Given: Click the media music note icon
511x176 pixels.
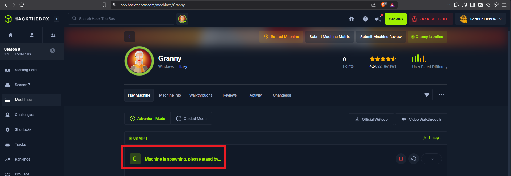Looking at the screenshot, I should tap(464, 5).
